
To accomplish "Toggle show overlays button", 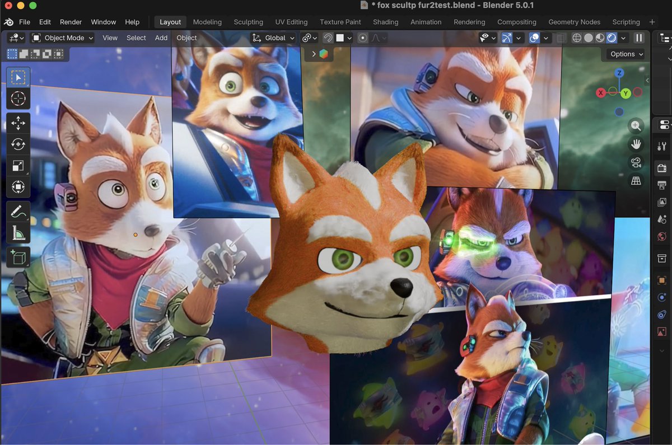I will coord(534,38).
